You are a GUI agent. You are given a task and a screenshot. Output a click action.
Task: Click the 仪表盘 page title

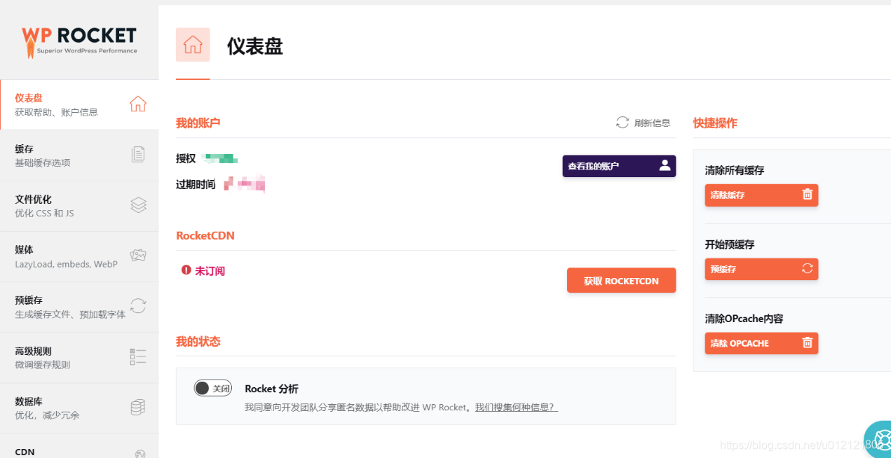click(x=254, y=46)
